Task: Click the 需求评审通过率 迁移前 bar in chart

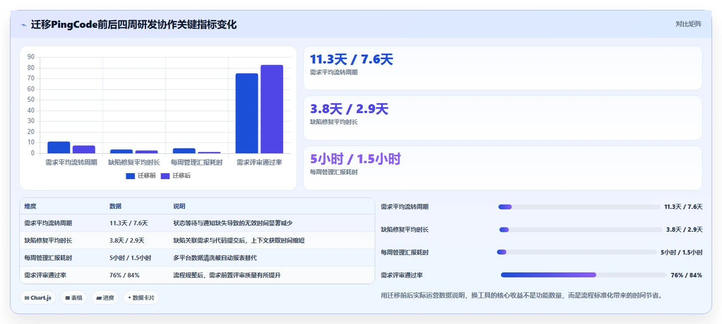Action: click(x=247, y=113)
